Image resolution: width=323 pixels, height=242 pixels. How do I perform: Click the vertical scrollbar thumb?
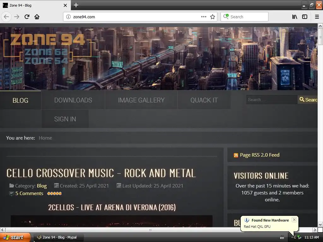coord(320,37)
